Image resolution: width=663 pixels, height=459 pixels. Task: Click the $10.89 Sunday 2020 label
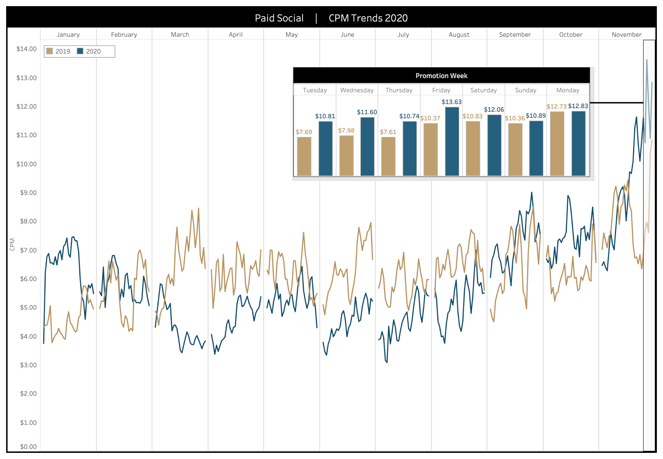(x=536, y=116)
